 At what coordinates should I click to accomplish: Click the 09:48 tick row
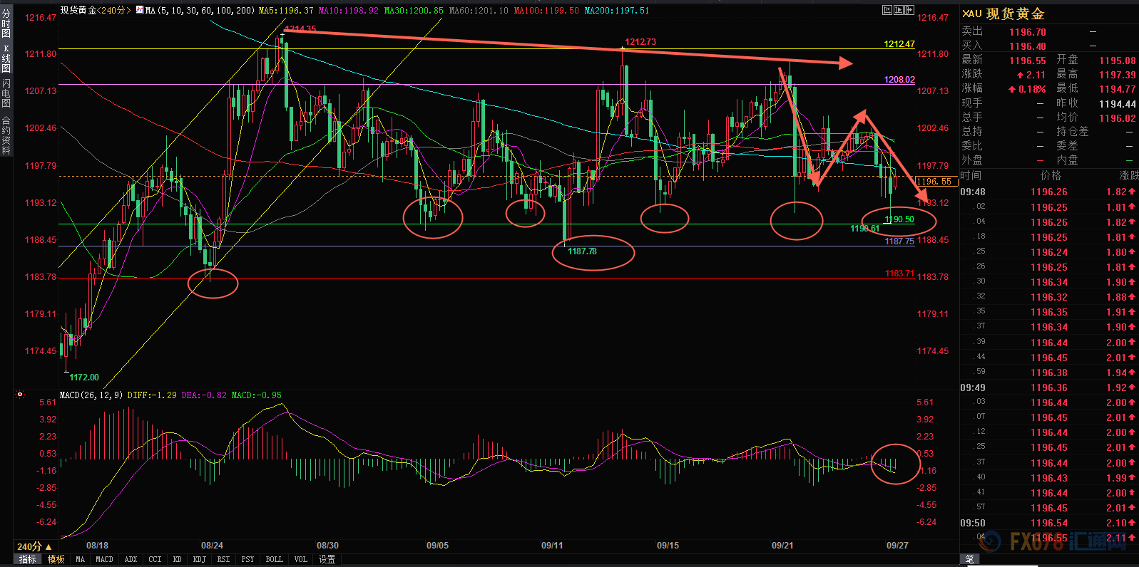pyautogui.click(x=1048, y=192)
